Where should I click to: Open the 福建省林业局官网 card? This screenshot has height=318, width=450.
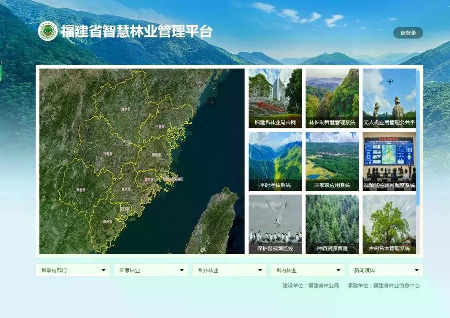click(x=275, y=98)
